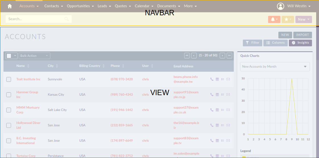Expand the caret beside select-all checkbox
The width and height of the screenshot is (319, 158).
tap(15, 56)
